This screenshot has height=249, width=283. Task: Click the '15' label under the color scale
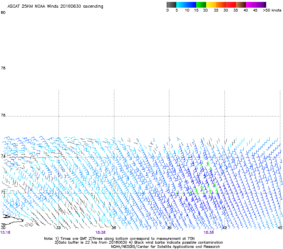(196, 10)
